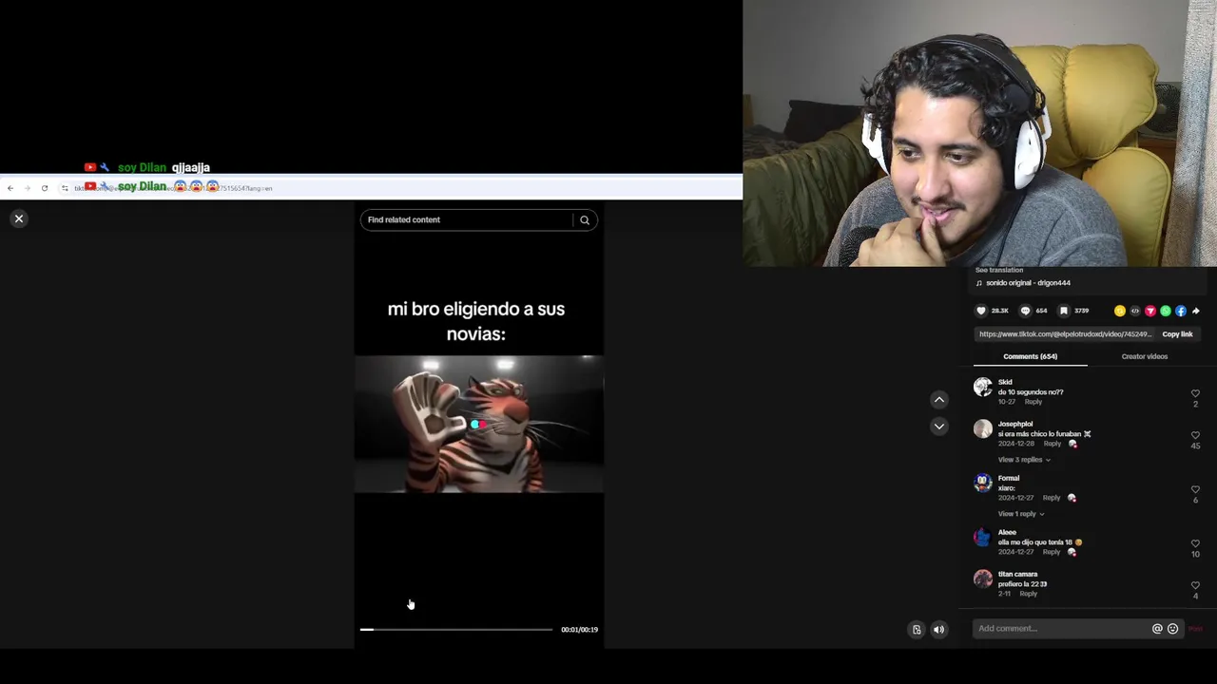The width and height of the screenshot is (1217, 684).
Task: Copy the video link
Action: click(x=1177, y=334)
